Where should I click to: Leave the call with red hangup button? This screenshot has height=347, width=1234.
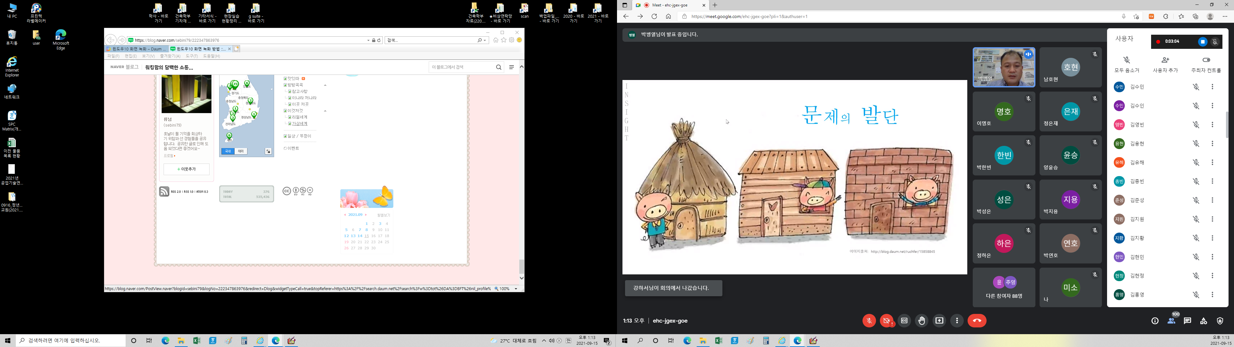click(977, 321)
